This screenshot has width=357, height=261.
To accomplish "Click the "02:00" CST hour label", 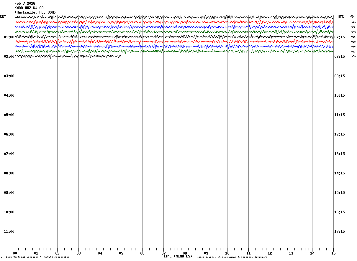I will [x=9, y=57].
